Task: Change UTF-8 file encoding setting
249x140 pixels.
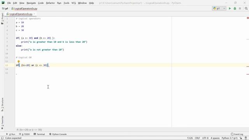Action: tap(205, 138)
